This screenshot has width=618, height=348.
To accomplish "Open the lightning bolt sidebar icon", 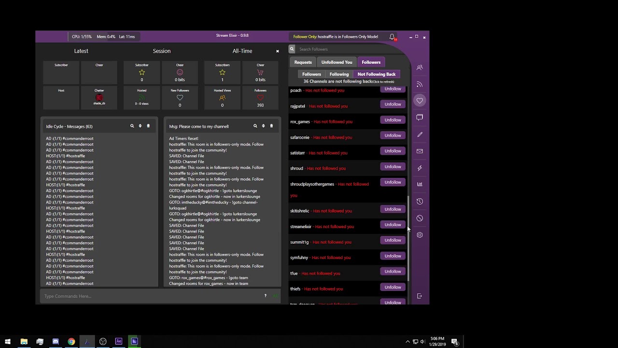I will click(x=420, y=168).
